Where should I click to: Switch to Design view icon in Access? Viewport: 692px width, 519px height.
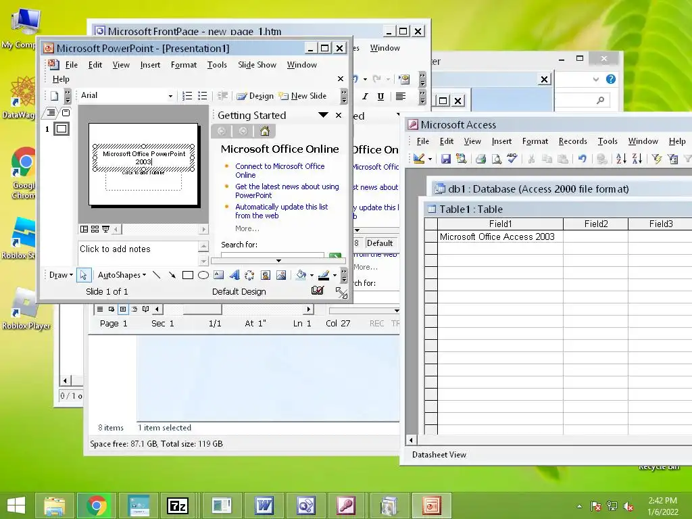[419, 158]
